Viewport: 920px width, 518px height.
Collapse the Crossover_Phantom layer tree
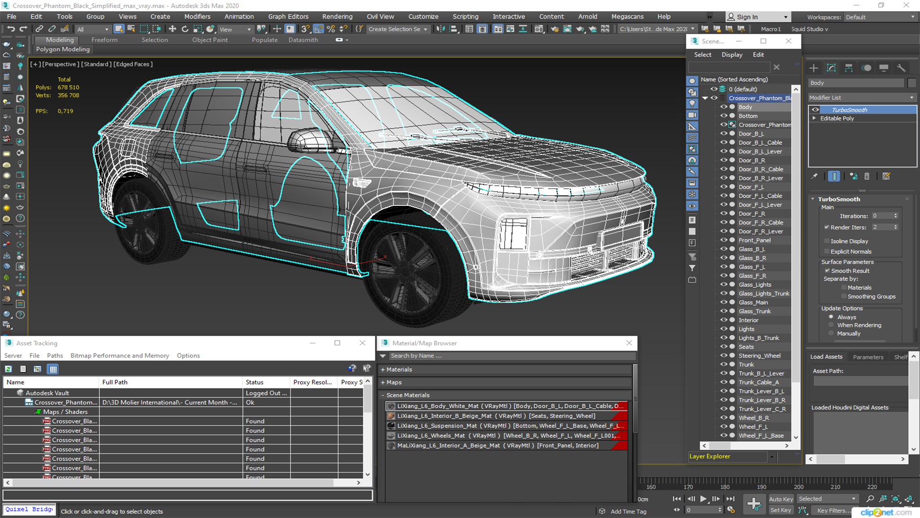click(x=705, y=98)
